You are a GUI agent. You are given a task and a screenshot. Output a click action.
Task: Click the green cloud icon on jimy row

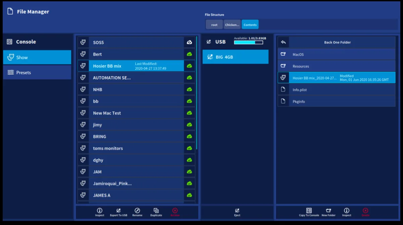[x=189, y=124]
